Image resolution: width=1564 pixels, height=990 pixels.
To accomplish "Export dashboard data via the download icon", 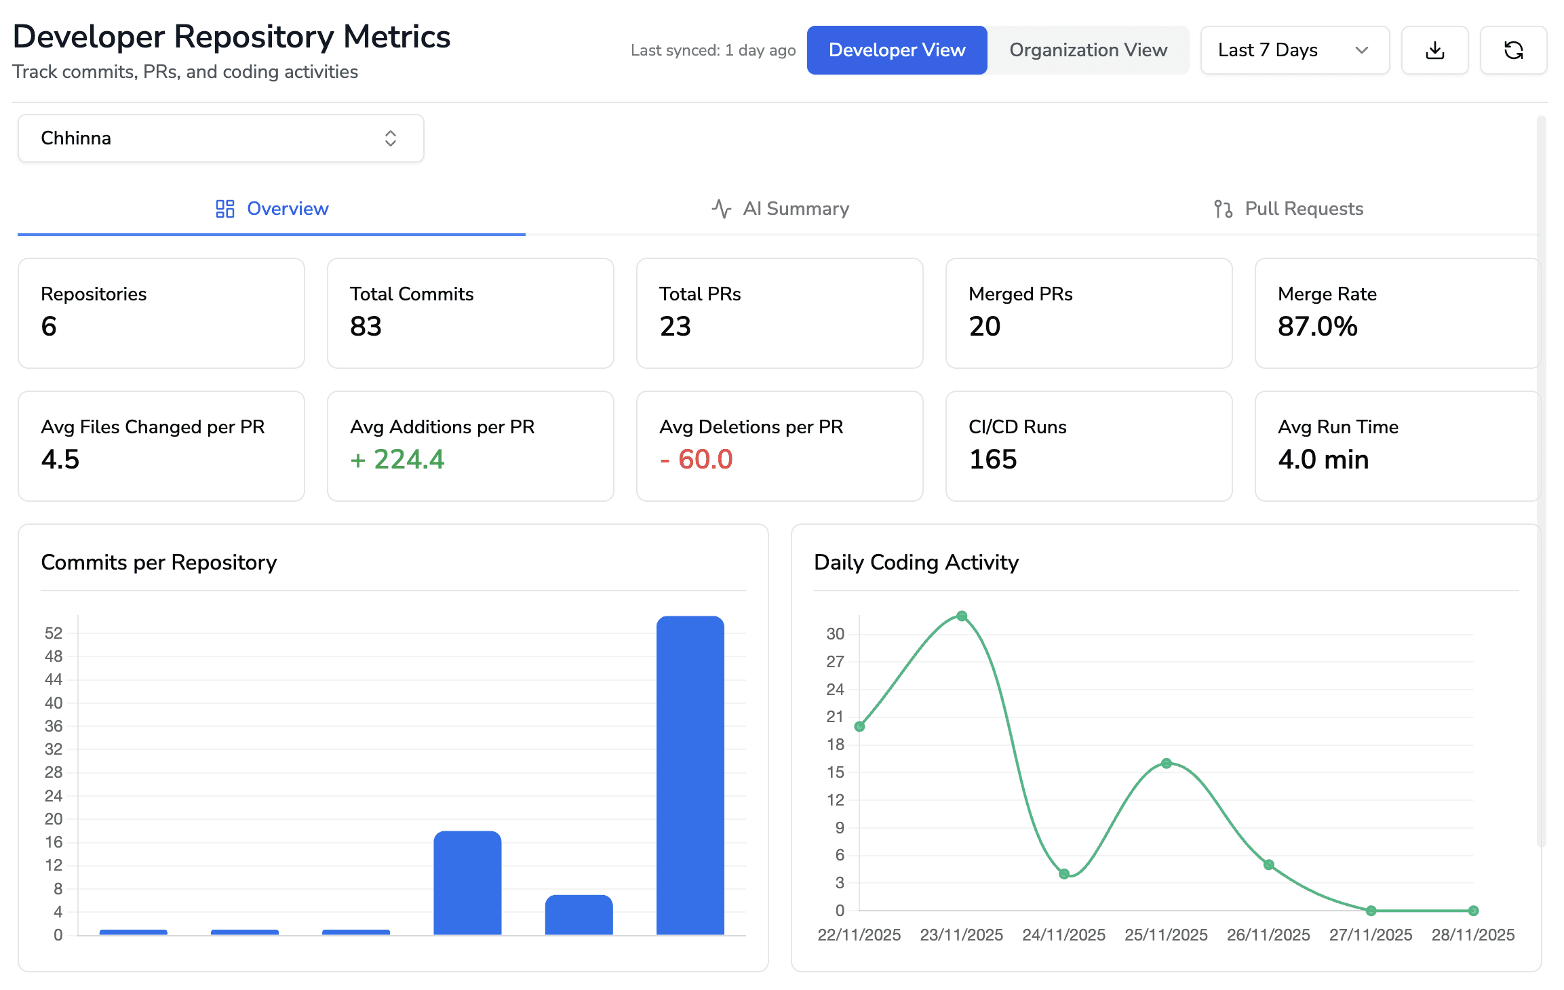I will click(x=1434, y=49).
